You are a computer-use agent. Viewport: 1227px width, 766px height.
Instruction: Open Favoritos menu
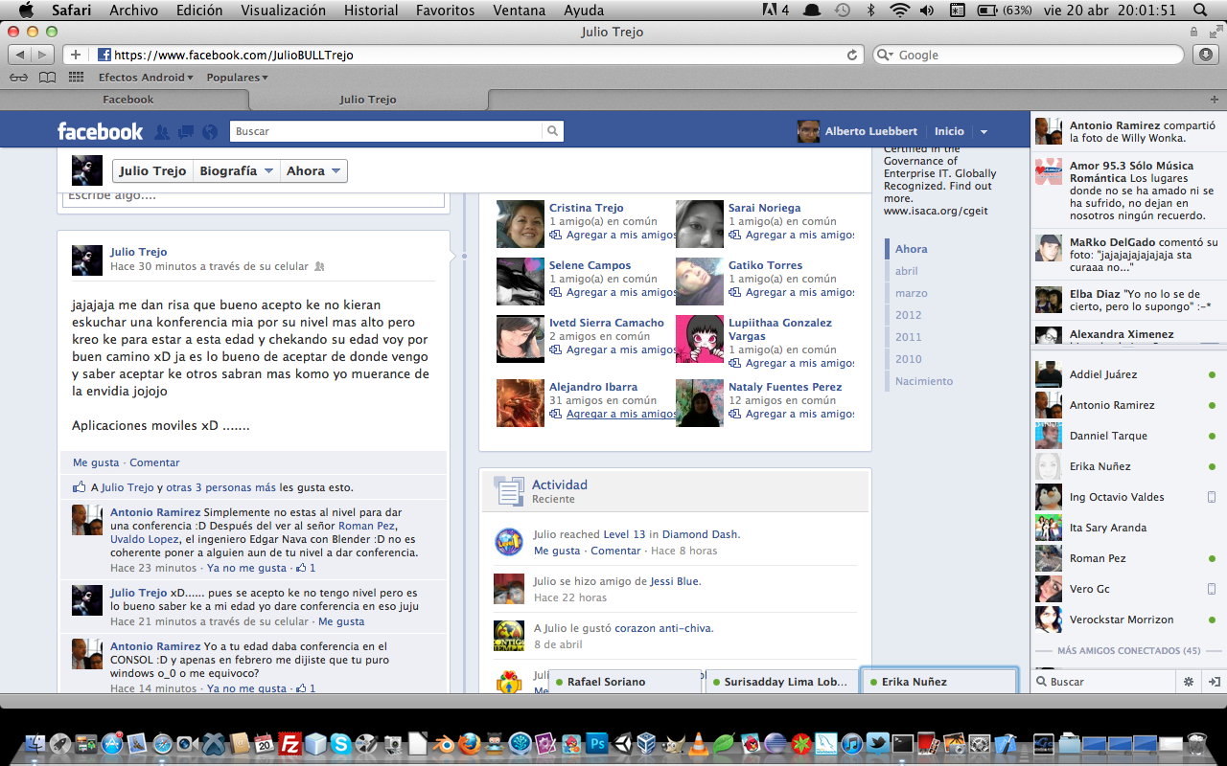coord(445,11)
